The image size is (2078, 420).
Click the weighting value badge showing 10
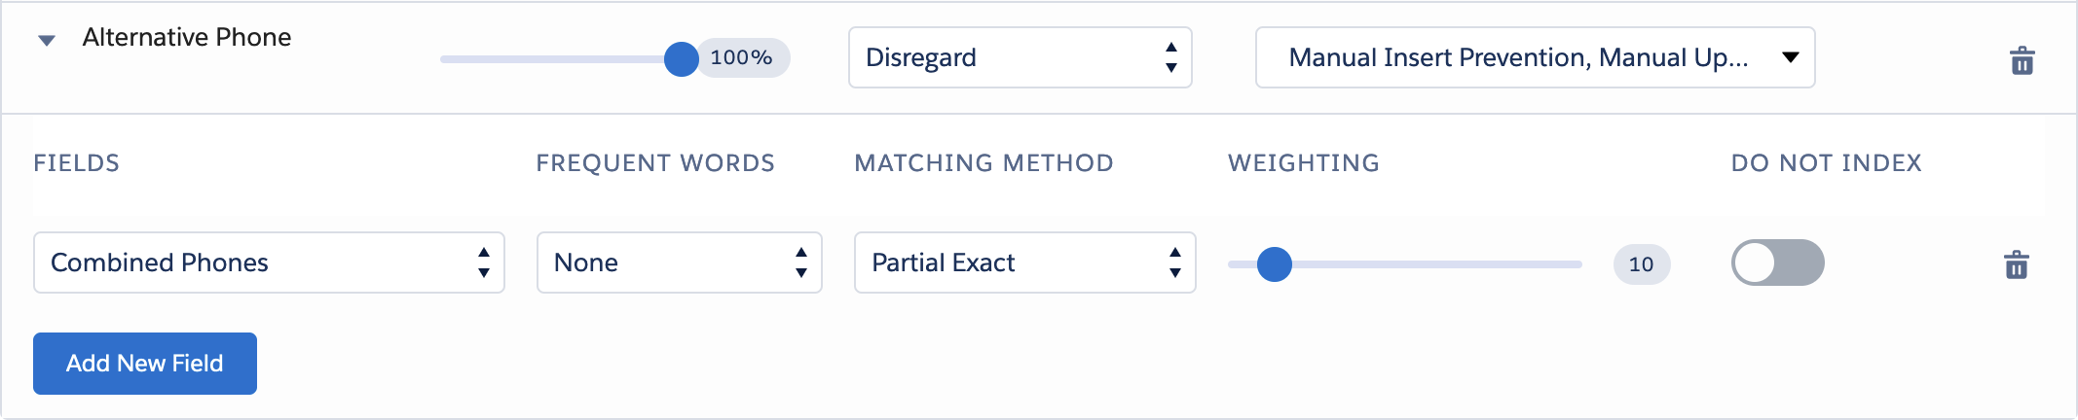(1642, 263)
